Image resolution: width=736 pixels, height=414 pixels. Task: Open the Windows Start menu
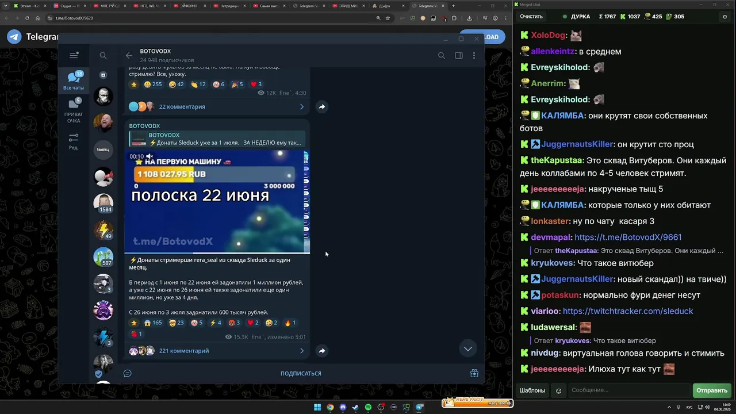click(317, 408)
